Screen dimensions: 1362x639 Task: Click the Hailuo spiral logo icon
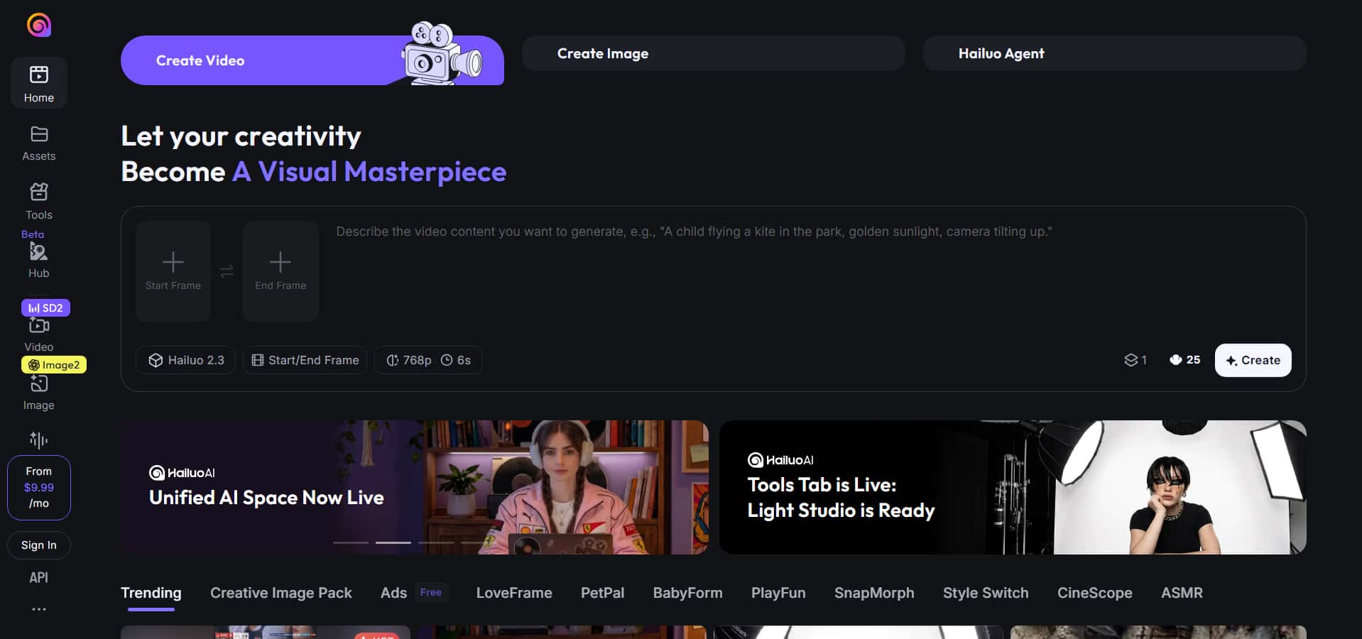pyautogui.click(x=39, y=25)
